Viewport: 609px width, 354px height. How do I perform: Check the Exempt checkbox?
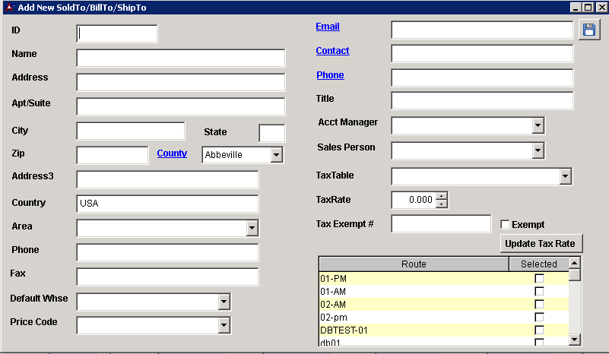click(x=506, y=225)
